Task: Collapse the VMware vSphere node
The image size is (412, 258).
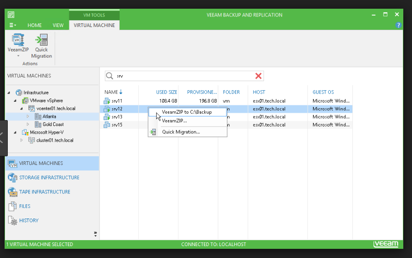Action: click(15, 101)
